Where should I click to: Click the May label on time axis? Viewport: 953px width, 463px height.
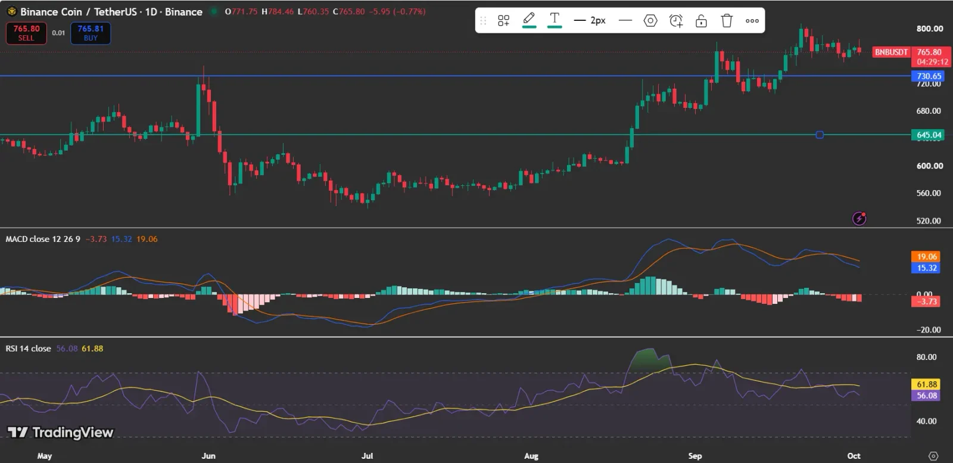(x=45, y=456)
